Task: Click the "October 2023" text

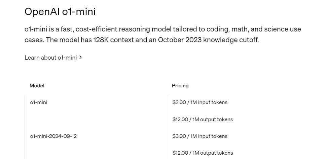Action: pyautogui.click(x=179, y=40)
